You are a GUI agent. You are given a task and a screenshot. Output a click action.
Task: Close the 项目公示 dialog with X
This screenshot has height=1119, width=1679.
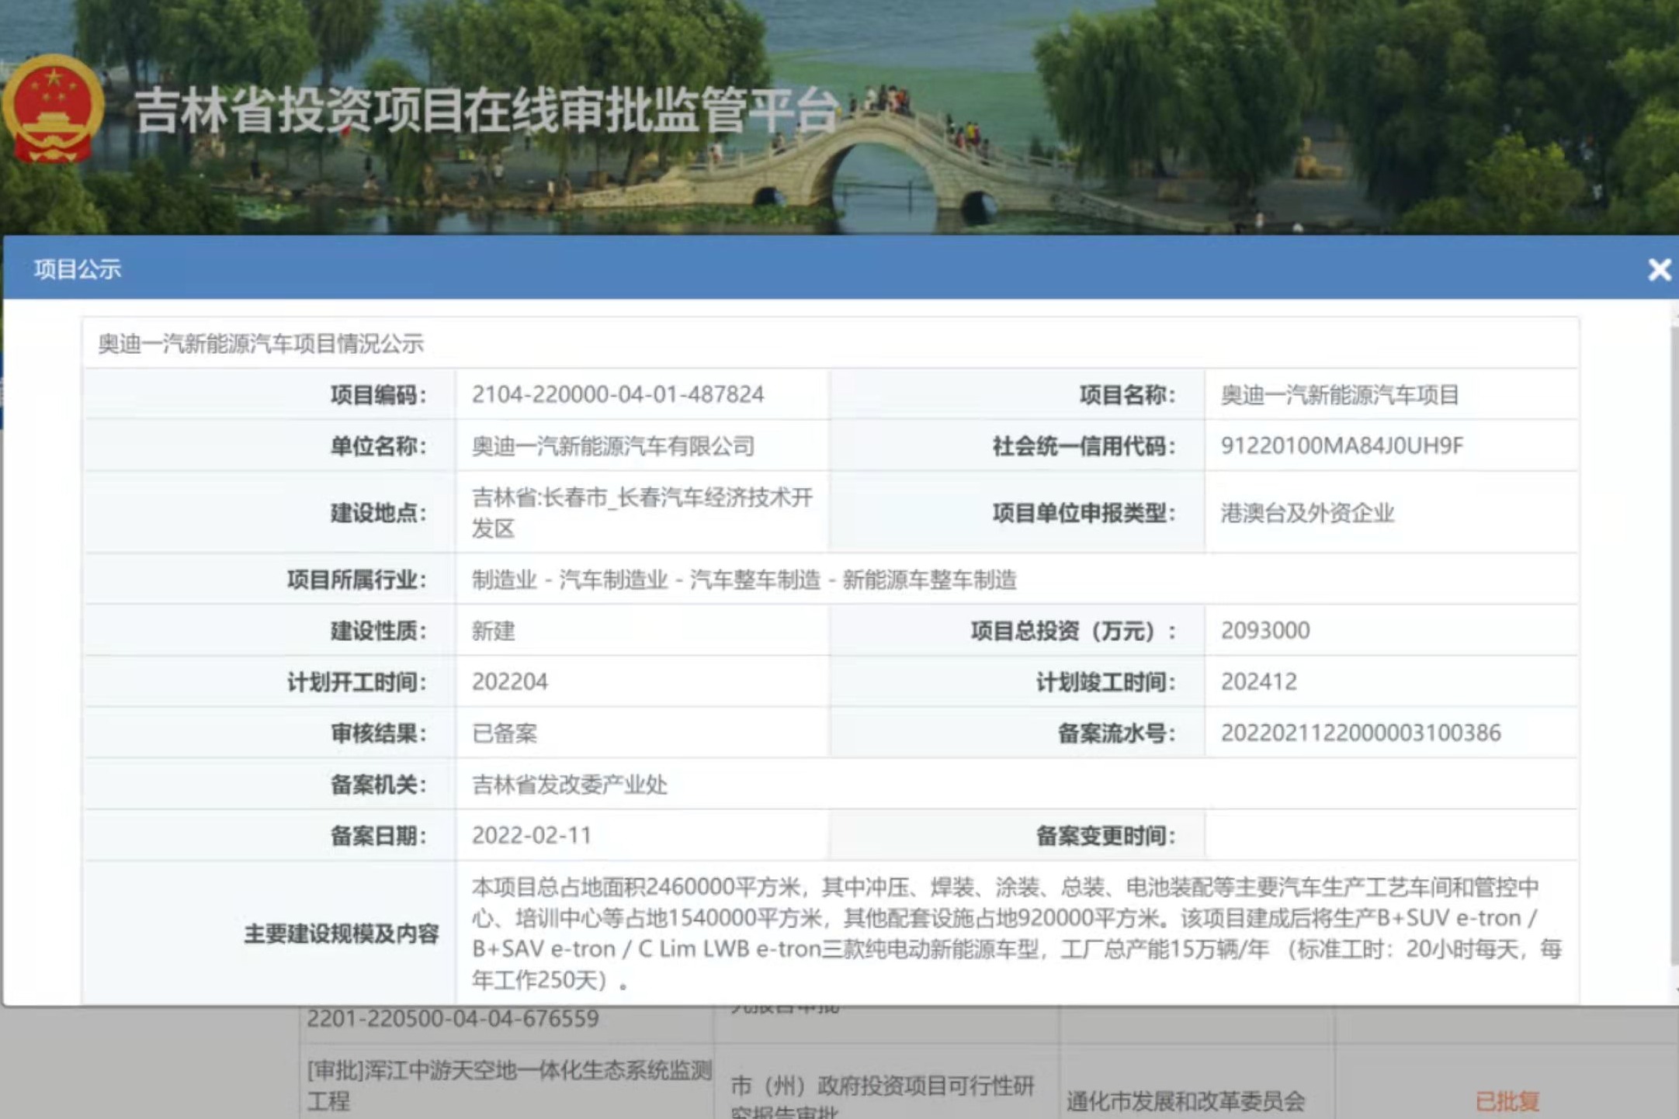click(x=1659, y=269)
